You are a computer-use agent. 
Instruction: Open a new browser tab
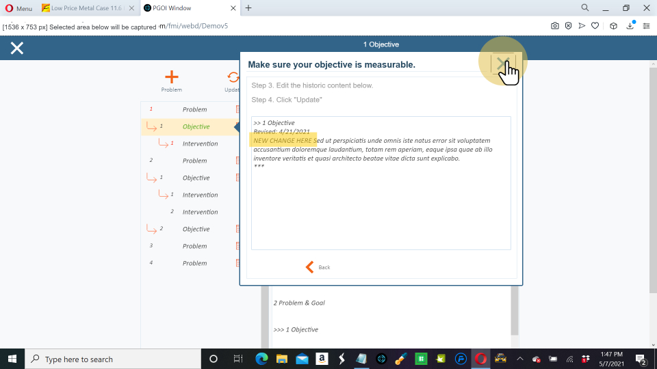[x=248, y=8]
